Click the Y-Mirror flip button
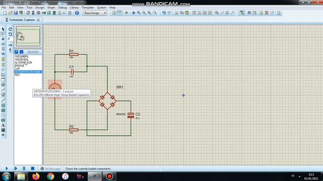 click(10, 50)
